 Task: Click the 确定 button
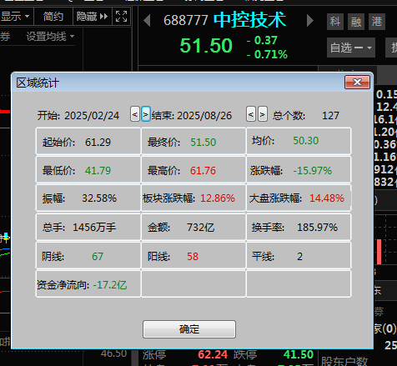click(x=189, y=329)
